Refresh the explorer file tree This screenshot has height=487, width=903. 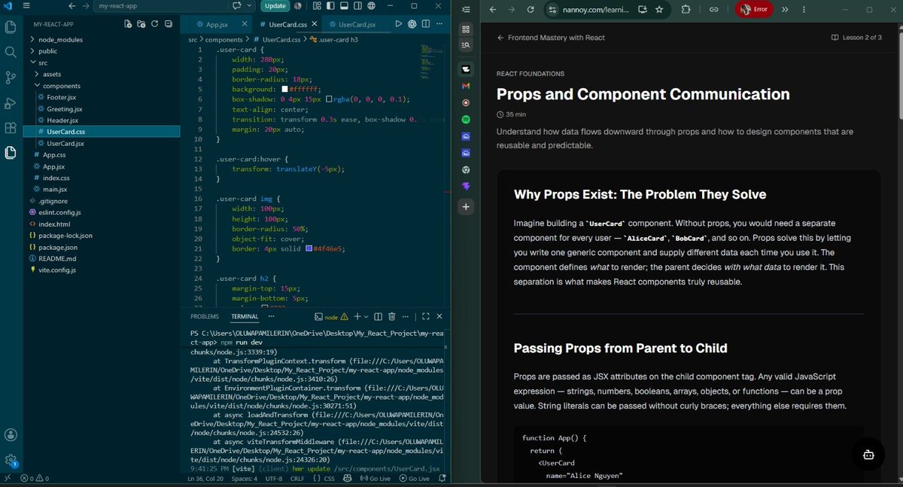[154, 24]
